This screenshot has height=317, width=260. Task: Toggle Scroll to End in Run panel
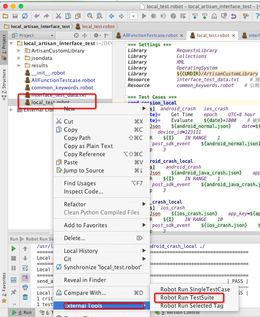coord(25,278)
